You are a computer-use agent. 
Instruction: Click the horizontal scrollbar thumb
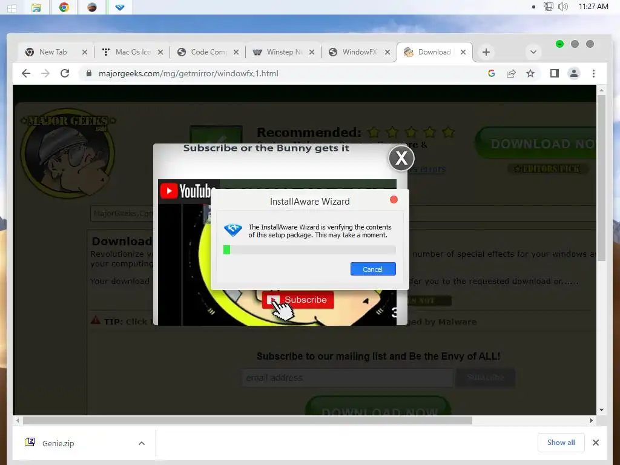[x=248, y=421]
